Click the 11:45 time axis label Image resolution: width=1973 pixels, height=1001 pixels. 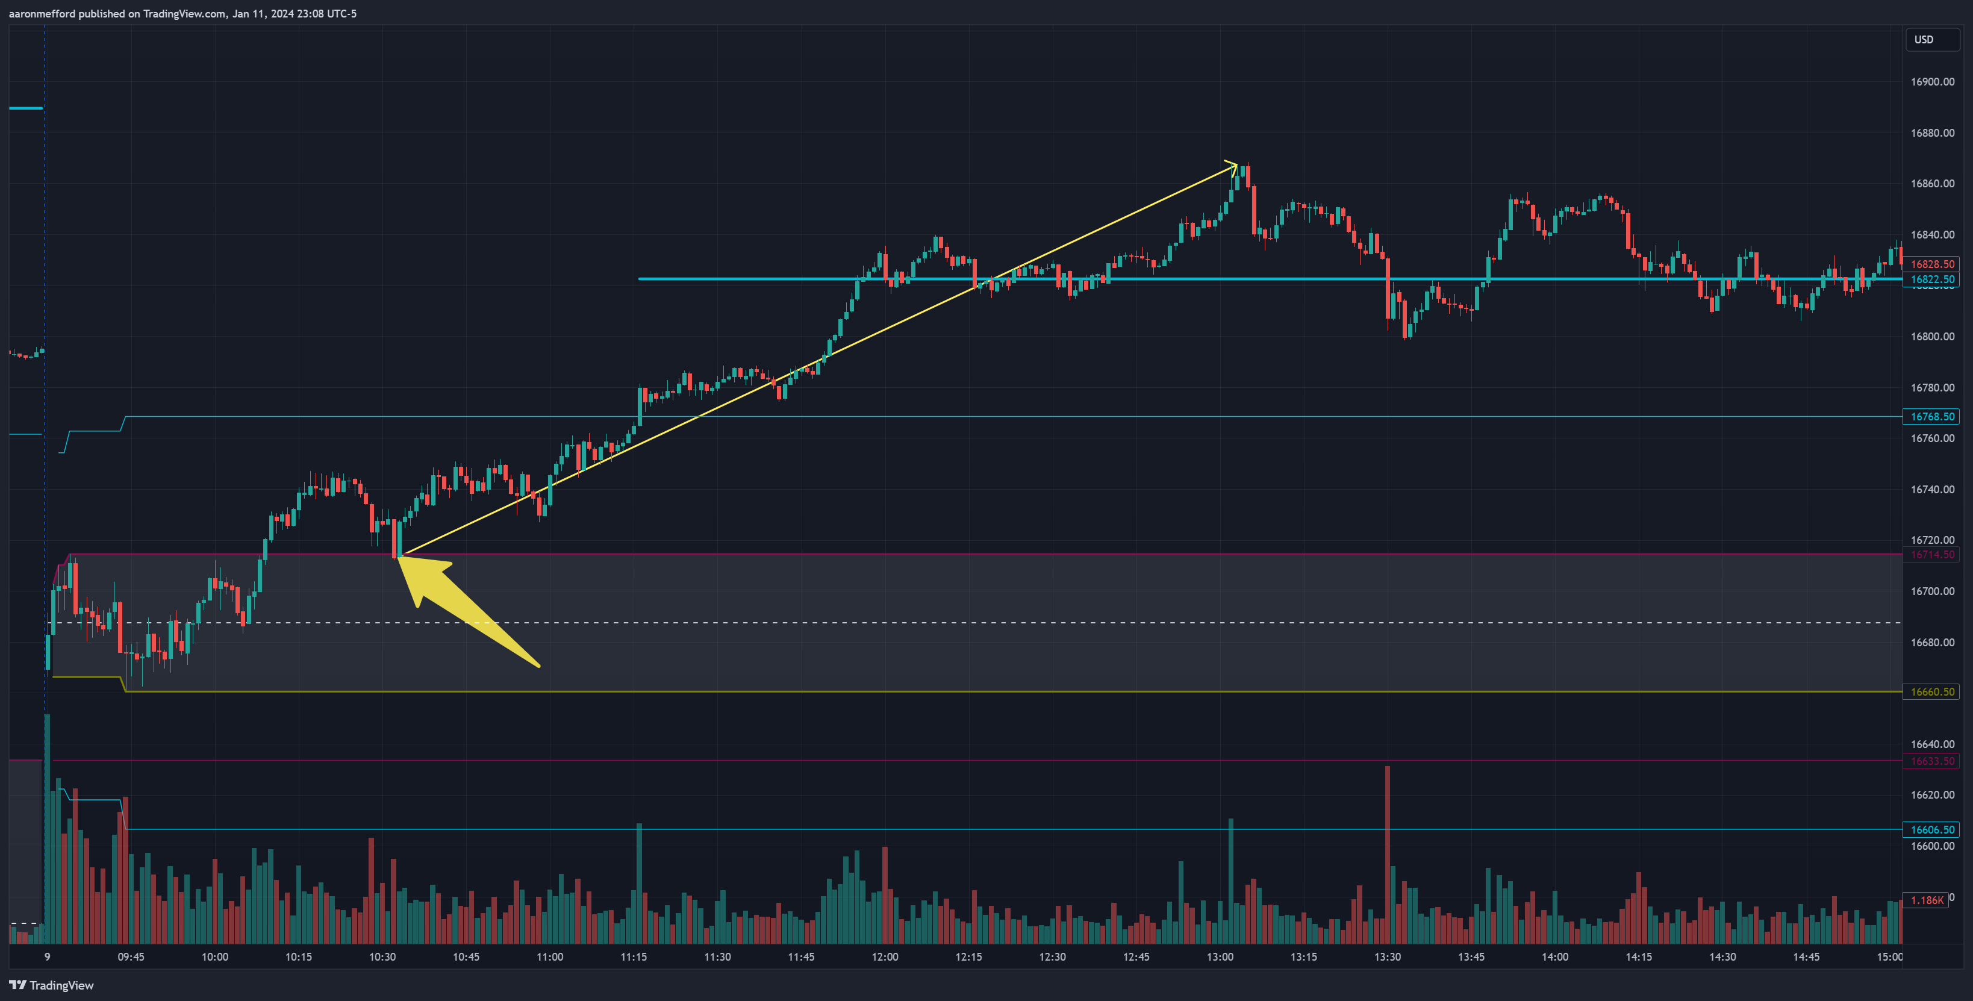tap(801, 956)
